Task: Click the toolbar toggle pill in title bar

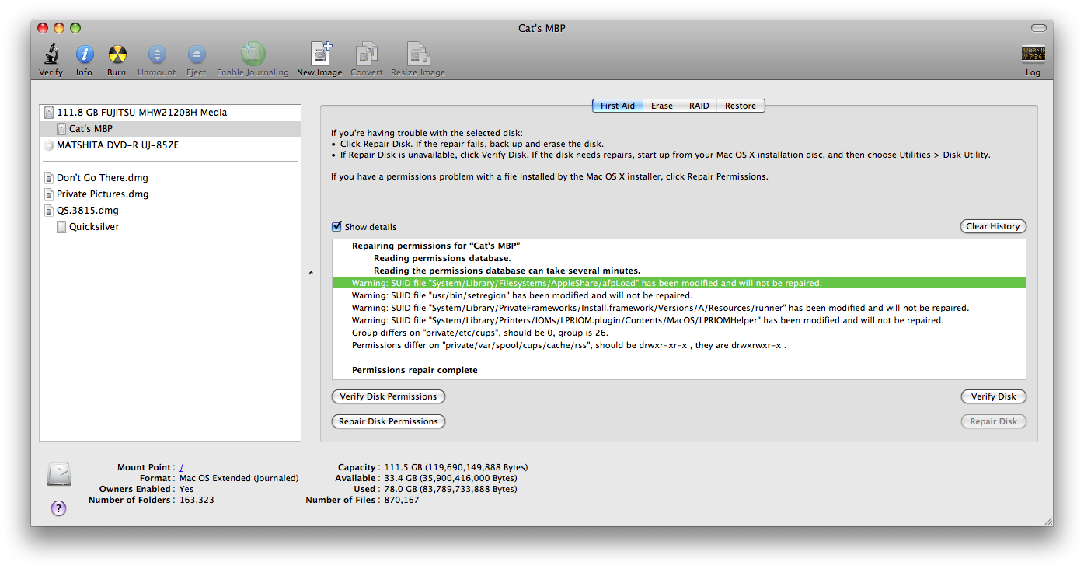Action: coord(1038,28)
